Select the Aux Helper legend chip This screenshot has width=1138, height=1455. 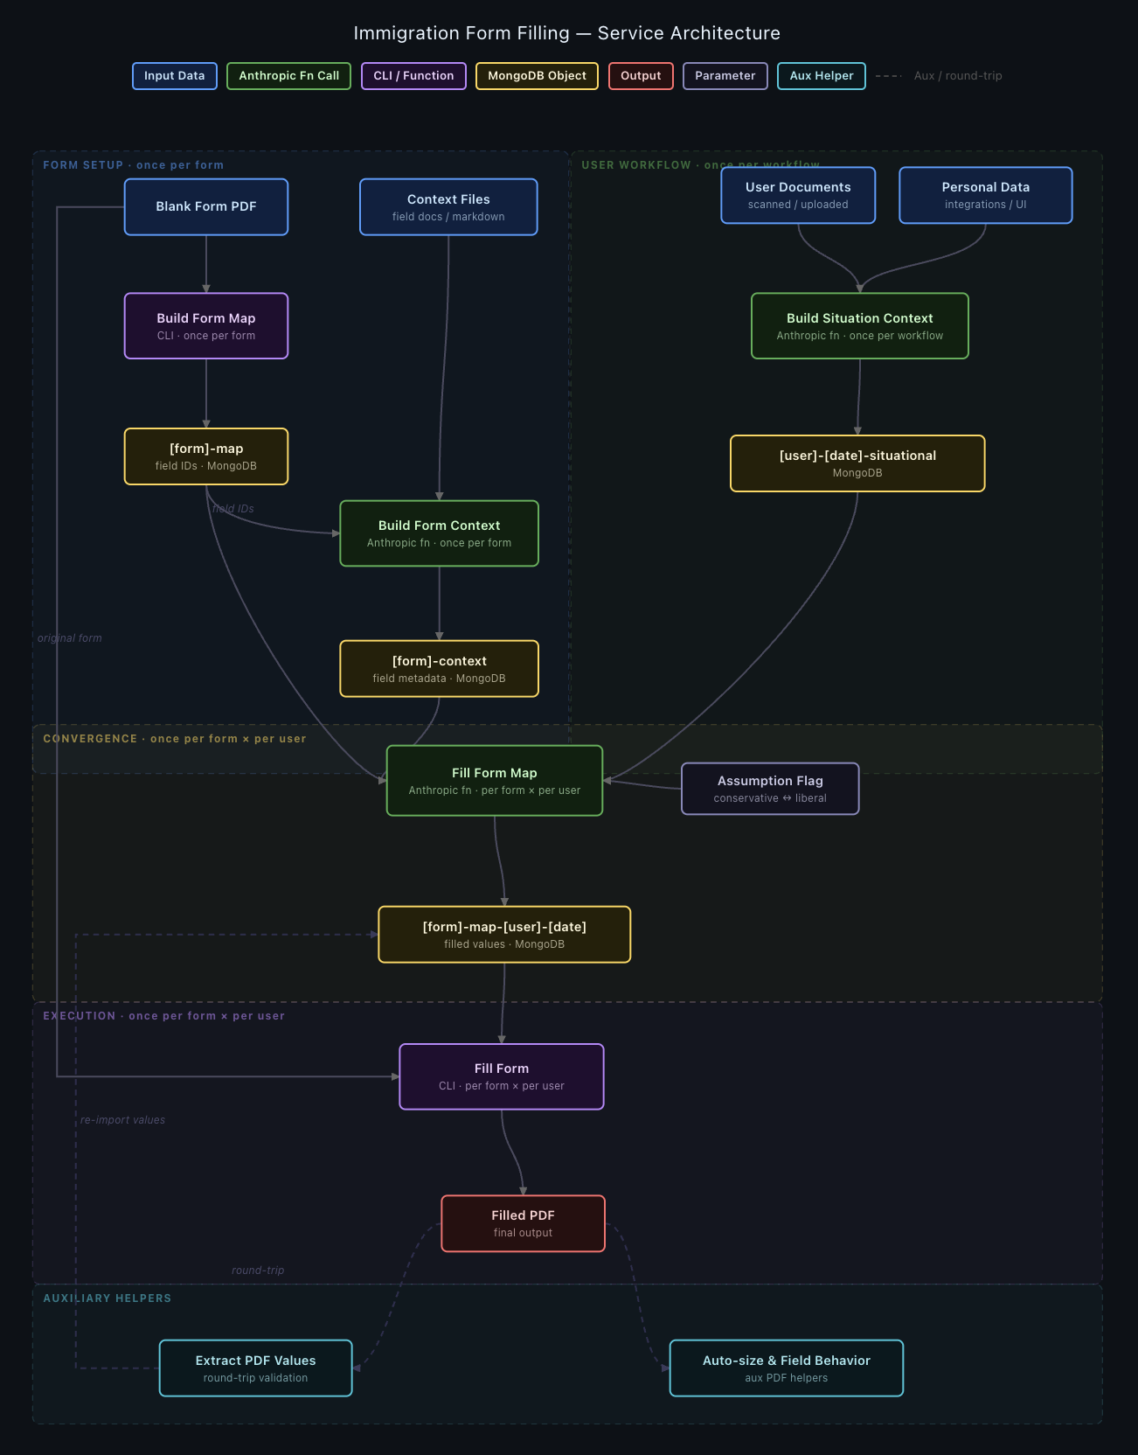tap(821, 76)
